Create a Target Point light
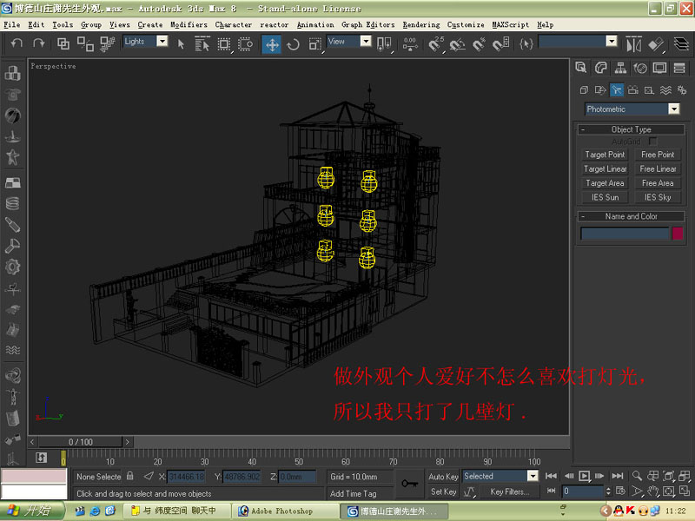Viewport: 695px width, 521px height. (605, 155)
